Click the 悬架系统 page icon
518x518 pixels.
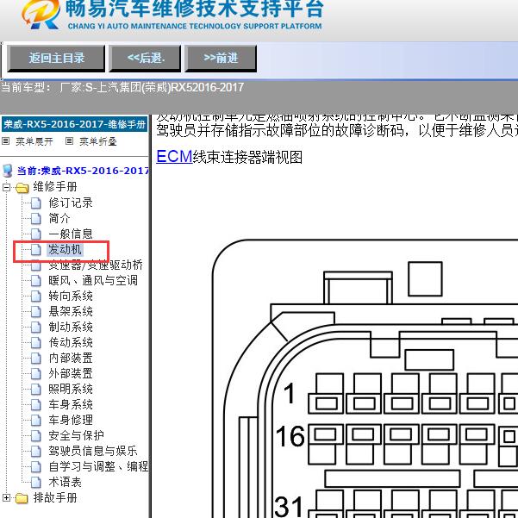[x=36, y=312]
